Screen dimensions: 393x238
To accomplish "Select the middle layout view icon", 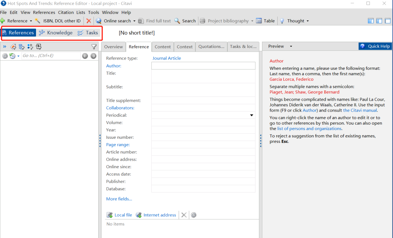I will (379, 21).
